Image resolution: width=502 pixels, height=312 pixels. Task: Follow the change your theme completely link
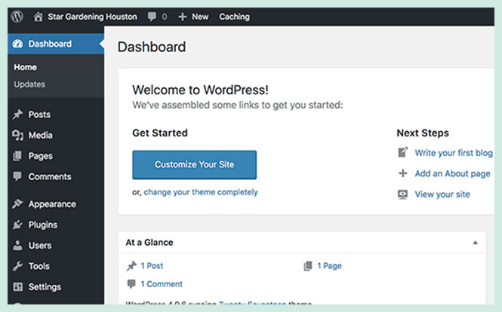(x=201, y=192)
